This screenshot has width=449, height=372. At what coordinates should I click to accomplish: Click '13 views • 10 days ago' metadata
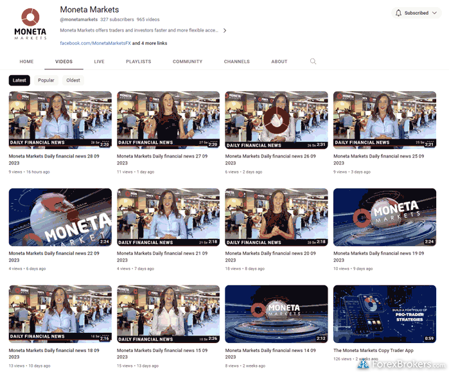[x=30, y=366]
